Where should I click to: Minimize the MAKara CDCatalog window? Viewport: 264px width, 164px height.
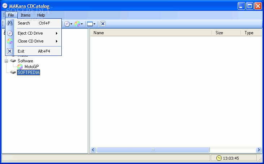tap(241, 6)
